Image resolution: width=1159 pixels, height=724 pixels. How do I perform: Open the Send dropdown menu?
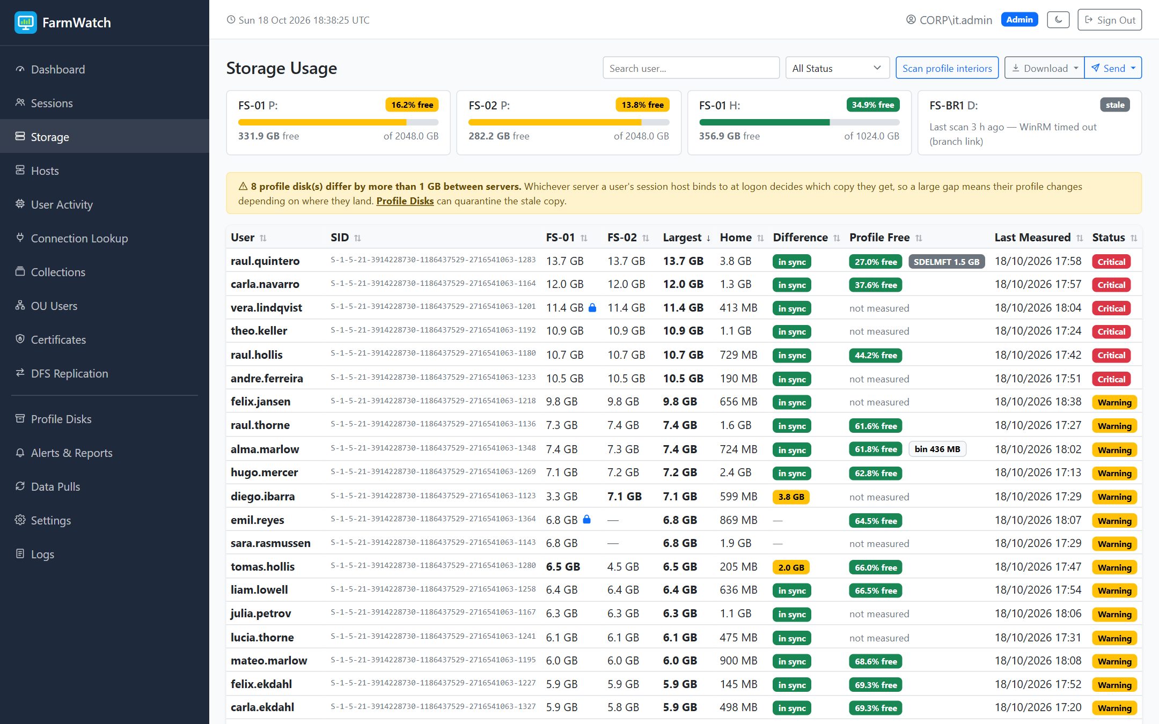click(1113, 68)
